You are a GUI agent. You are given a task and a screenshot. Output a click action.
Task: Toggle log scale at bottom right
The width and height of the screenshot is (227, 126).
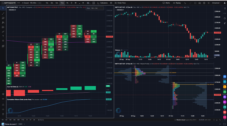coord(217,120)
